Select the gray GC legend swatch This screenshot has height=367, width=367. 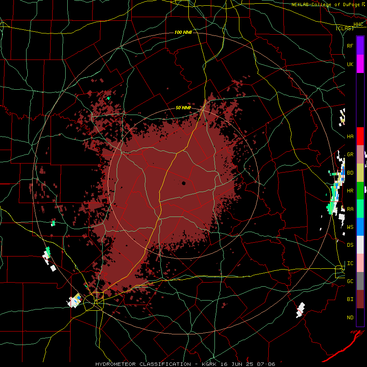[x=360, y=281]
